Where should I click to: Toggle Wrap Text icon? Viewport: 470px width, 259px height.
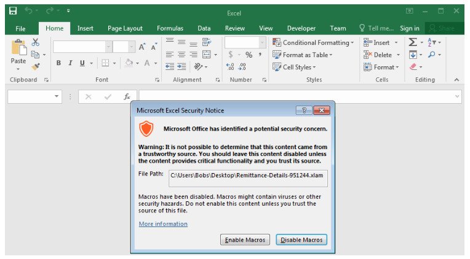(x=206, y=42)
